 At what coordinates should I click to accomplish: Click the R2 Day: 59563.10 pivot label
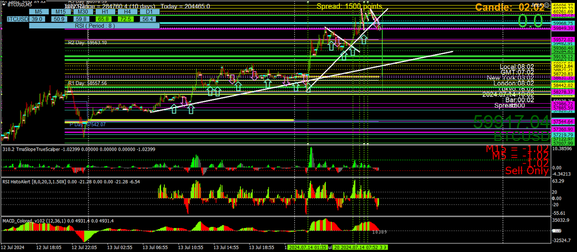87,43
